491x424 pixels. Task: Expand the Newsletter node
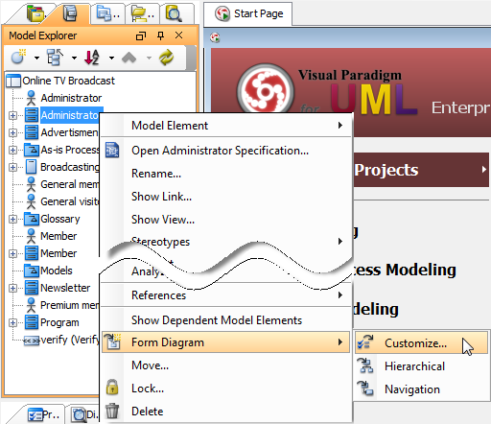point(12,288)
